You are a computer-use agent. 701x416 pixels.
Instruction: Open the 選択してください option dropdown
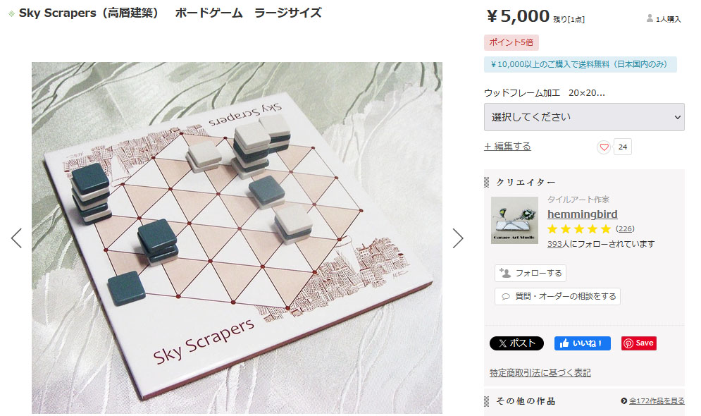point(584,117)
